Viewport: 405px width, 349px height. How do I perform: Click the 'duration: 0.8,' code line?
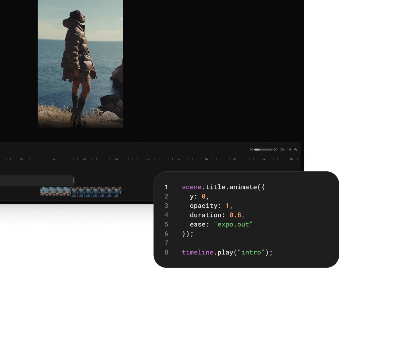coord(217,215)
